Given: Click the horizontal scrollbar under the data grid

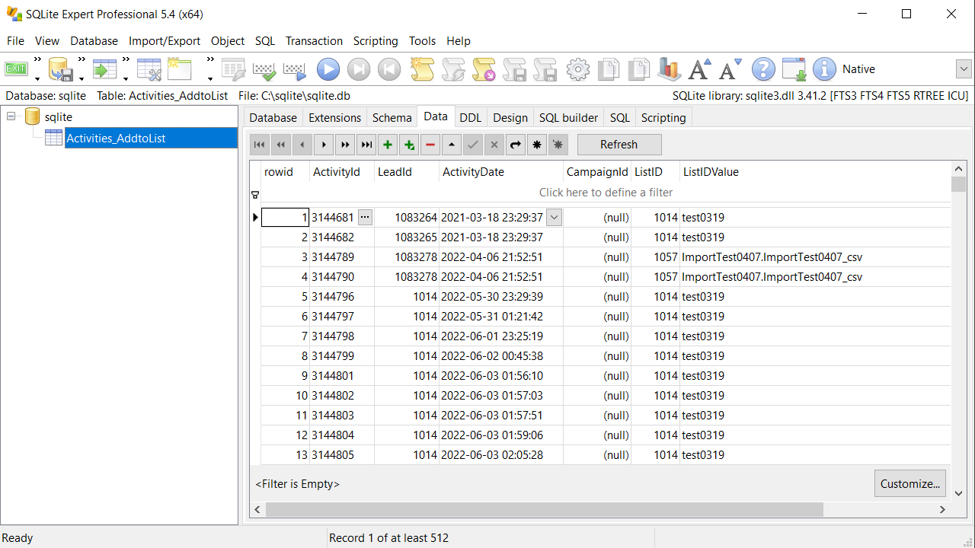Looking at the screenshot, I should pos(544,509).
